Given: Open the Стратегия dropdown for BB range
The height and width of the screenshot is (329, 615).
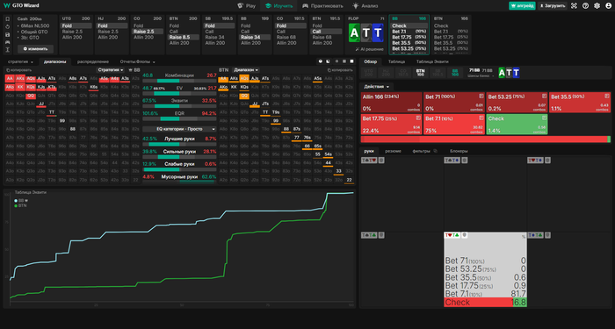Looking at the screenshot, I should tap(111, 69).
